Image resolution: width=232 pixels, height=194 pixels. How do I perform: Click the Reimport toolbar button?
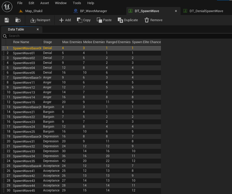40,20
